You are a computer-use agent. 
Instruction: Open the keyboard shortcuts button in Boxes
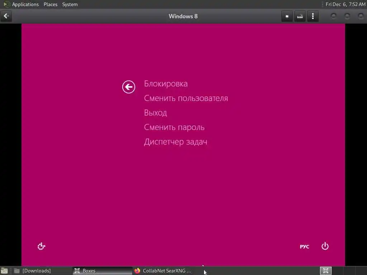point(300,16)
